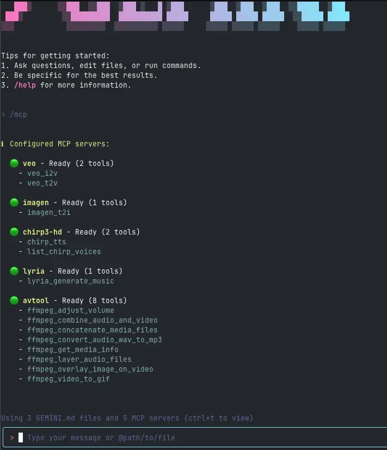The height and width of the screenshot is (450, 387).
Task: Click the green status dot beside imagen
Action: pyautogui.click(x=14, y=202)
